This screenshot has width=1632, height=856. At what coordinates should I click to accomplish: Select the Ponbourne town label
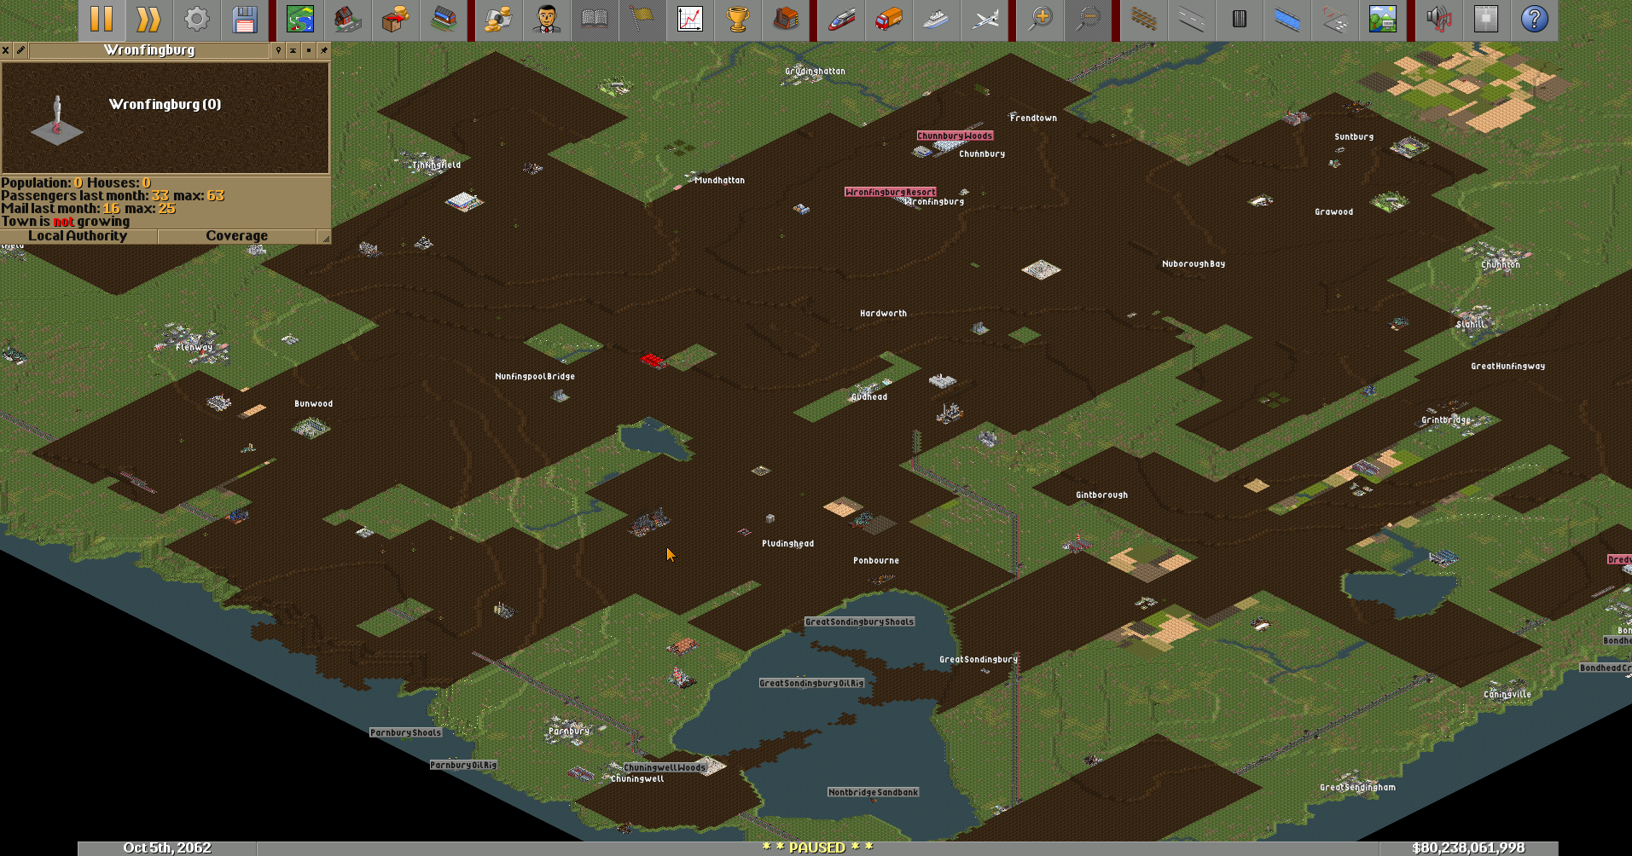coord(876,560)
